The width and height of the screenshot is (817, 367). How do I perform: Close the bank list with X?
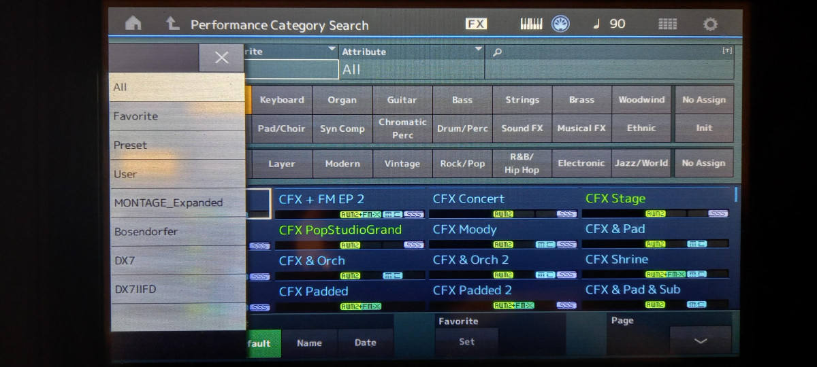[221, 58]
